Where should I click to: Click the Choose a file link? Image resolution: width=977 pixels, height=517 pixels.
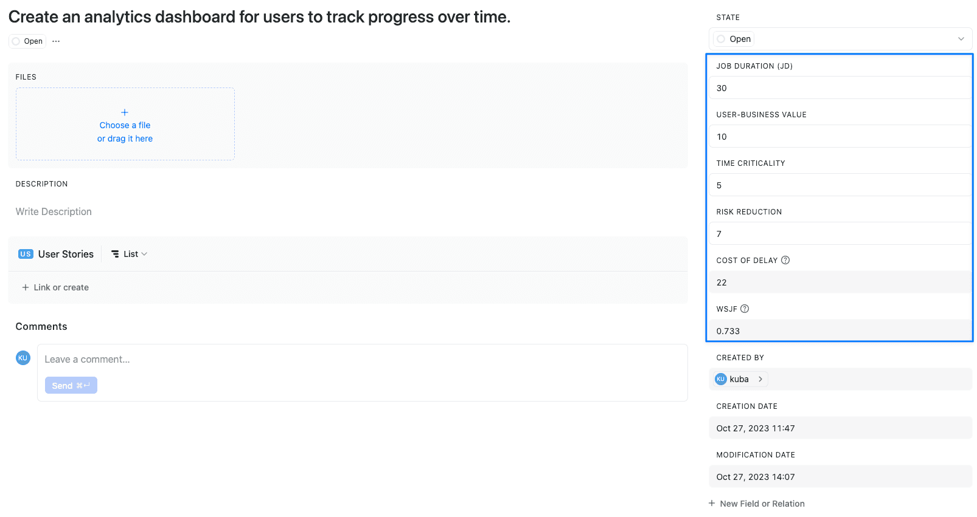click(x=125, y=125)
